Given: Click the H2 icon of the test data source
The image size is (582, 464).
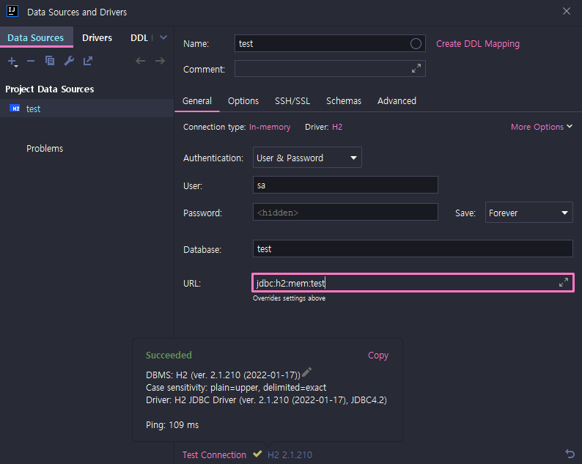Looking at the screenshot, I should (15, 108).
